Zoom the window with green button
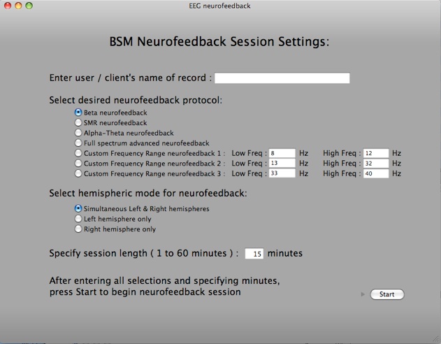This screenshot has width=441, height=344. 29,6
